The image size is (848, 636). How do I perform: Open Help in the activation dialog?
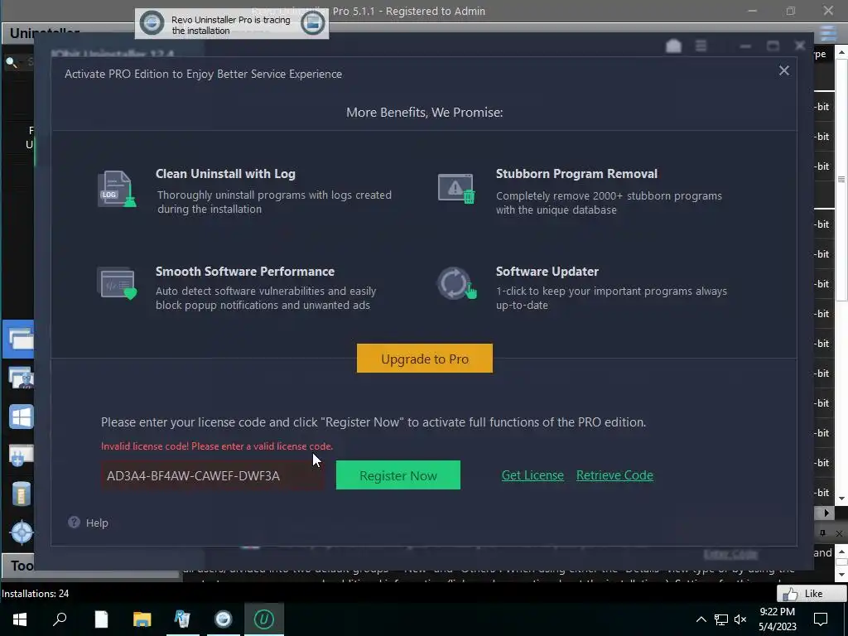click(x=88, y=523)
